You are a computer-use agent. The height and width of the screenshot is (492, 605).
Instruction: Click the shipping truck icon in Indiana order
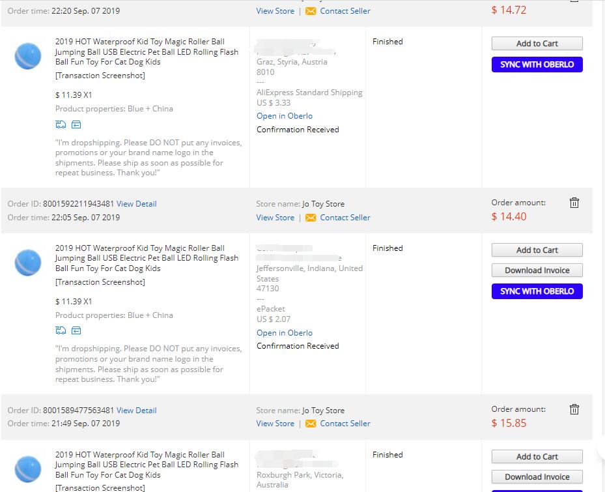61,330
